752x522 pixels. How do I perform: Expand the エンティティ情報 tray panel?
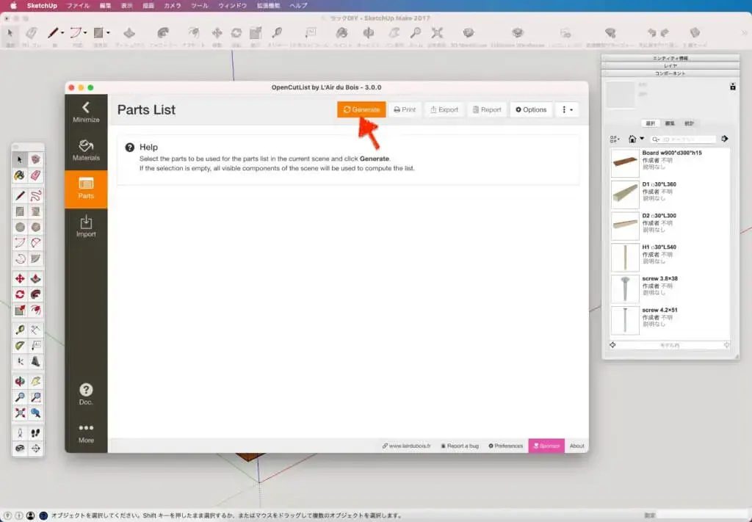click(x=670, y=58)
